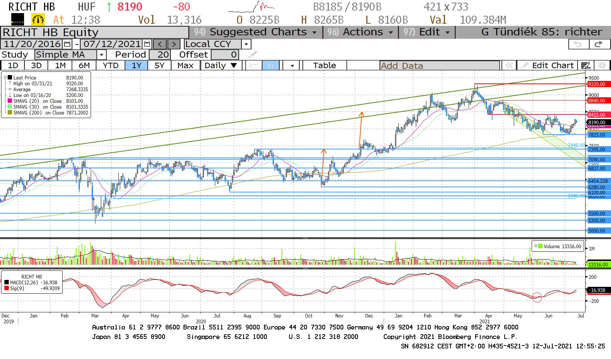The height and width of the screenshot is (359, 611).
Task: Select the 6M time range
Action: click(84, 66)
